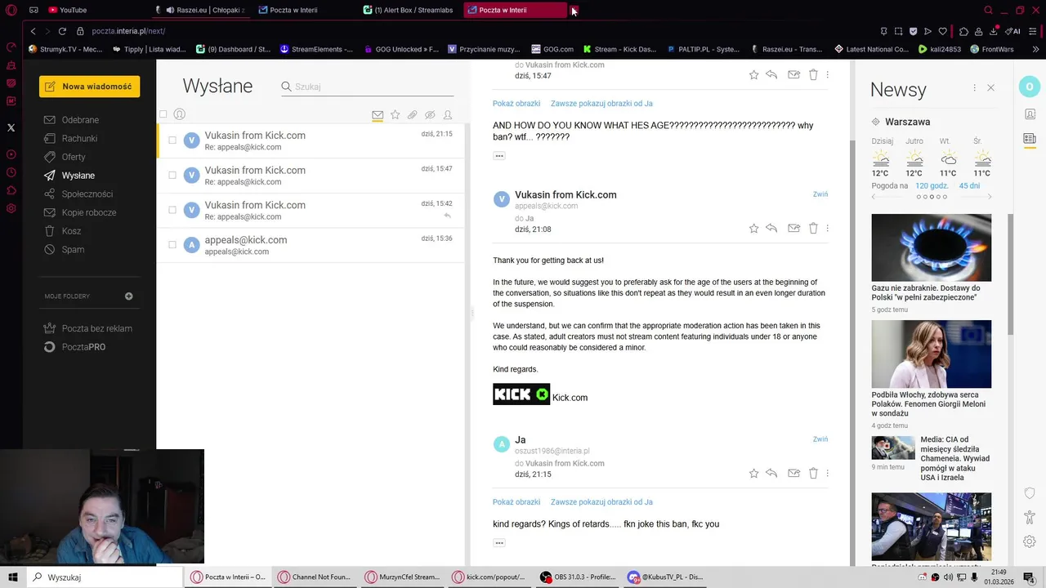
Task: Open the 120 godz. weather forecast link
Action: tap(932, 186)
